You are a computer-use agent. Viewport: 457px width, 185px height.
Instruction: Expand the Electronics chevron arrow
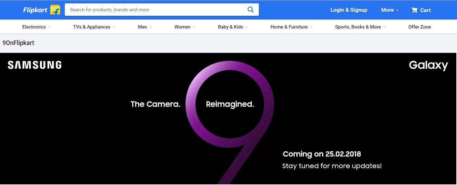(49, 27)
